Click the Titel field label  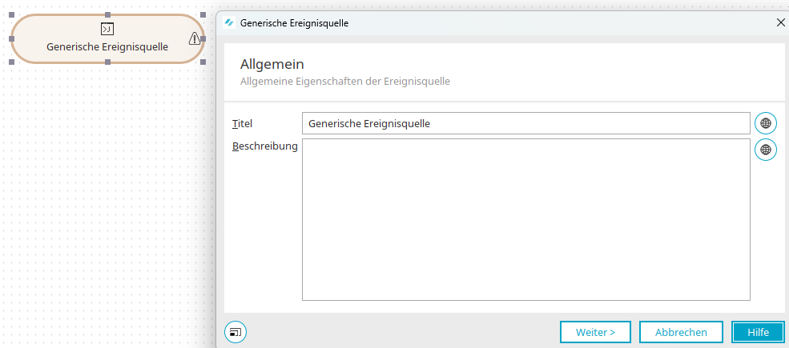242,123
